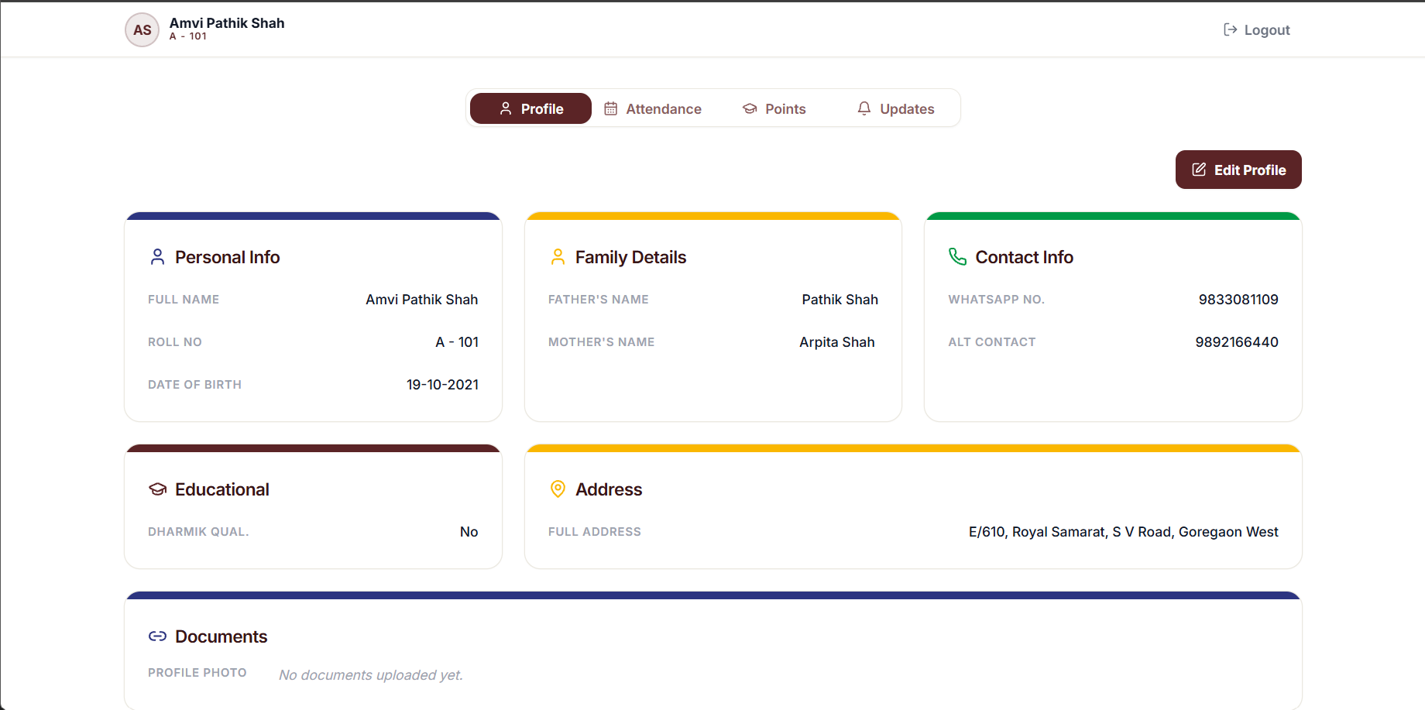Image resolution: width=1425 pixels, height=710 pixels.
Task: Open the Profile tab
Action: click(531, 108)
